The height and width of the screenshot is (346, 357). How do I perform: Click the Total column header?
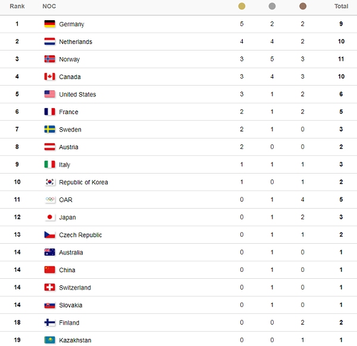pos(341,6)
